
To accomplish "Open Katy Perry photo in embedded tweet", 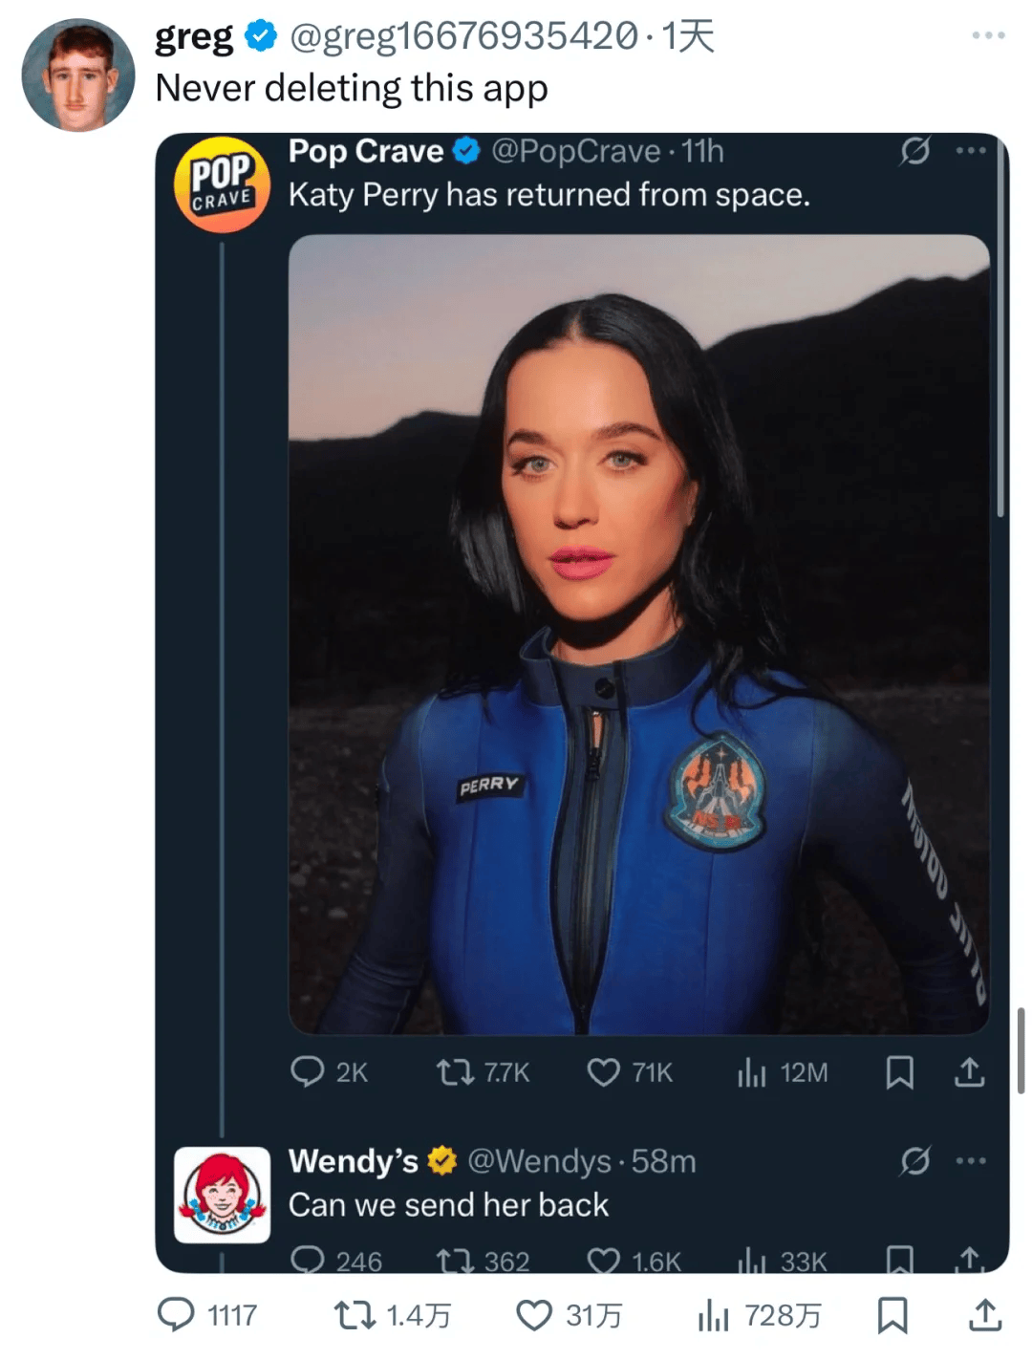I will pos(638,634).
